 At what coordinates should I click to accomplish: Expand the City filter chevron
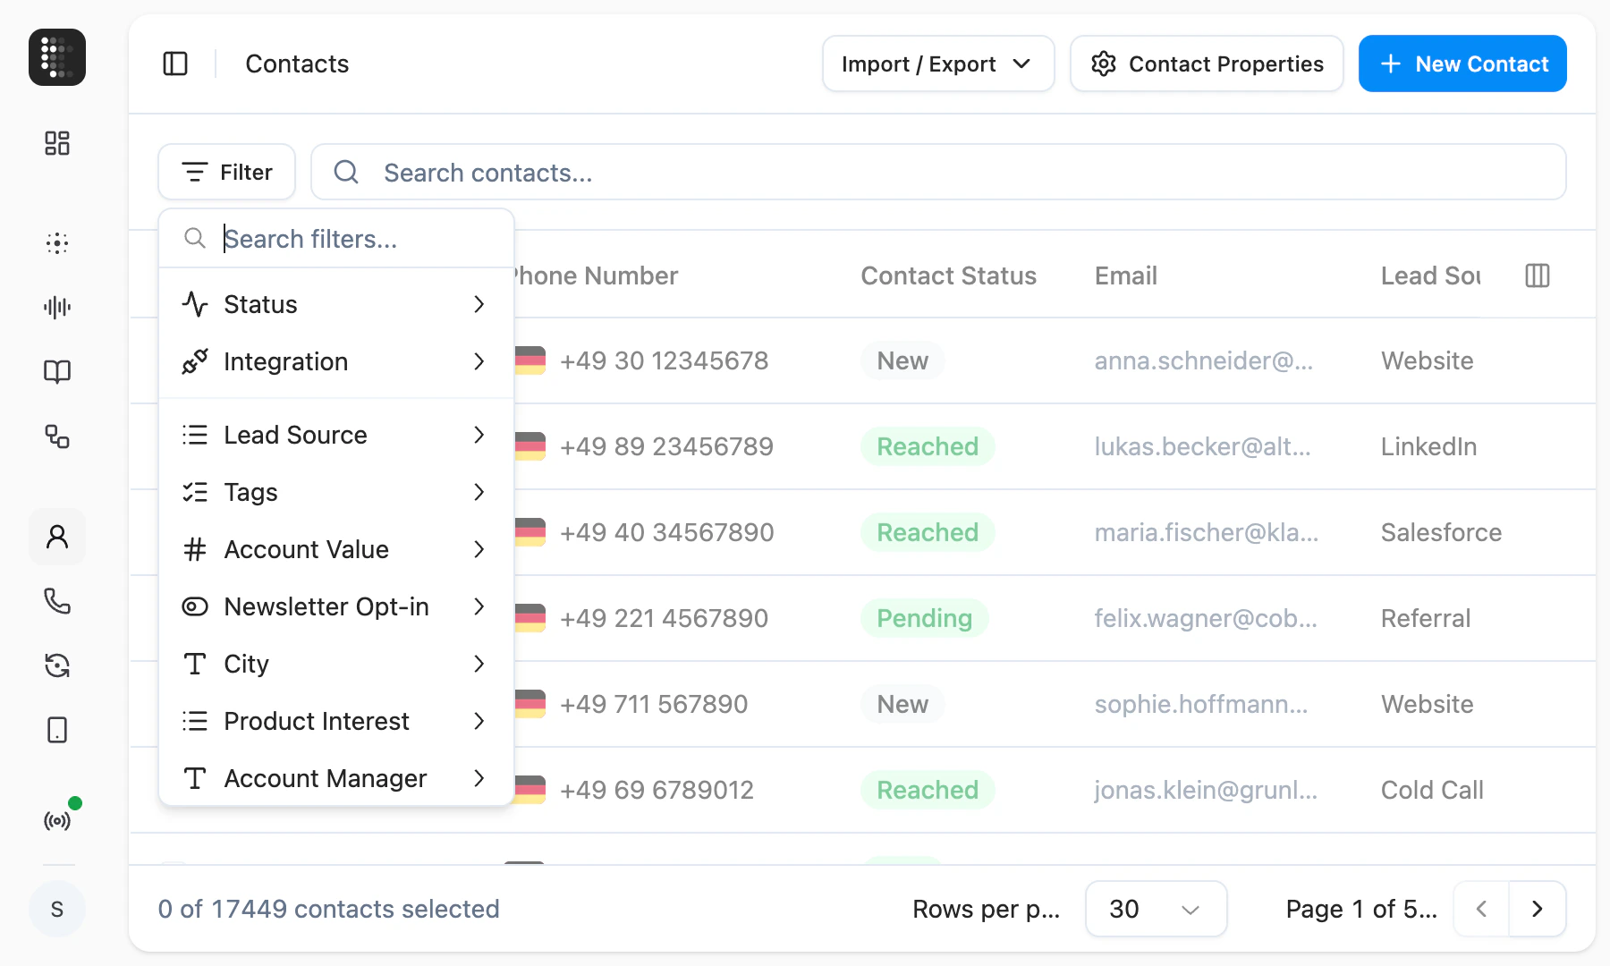point(479,664)
